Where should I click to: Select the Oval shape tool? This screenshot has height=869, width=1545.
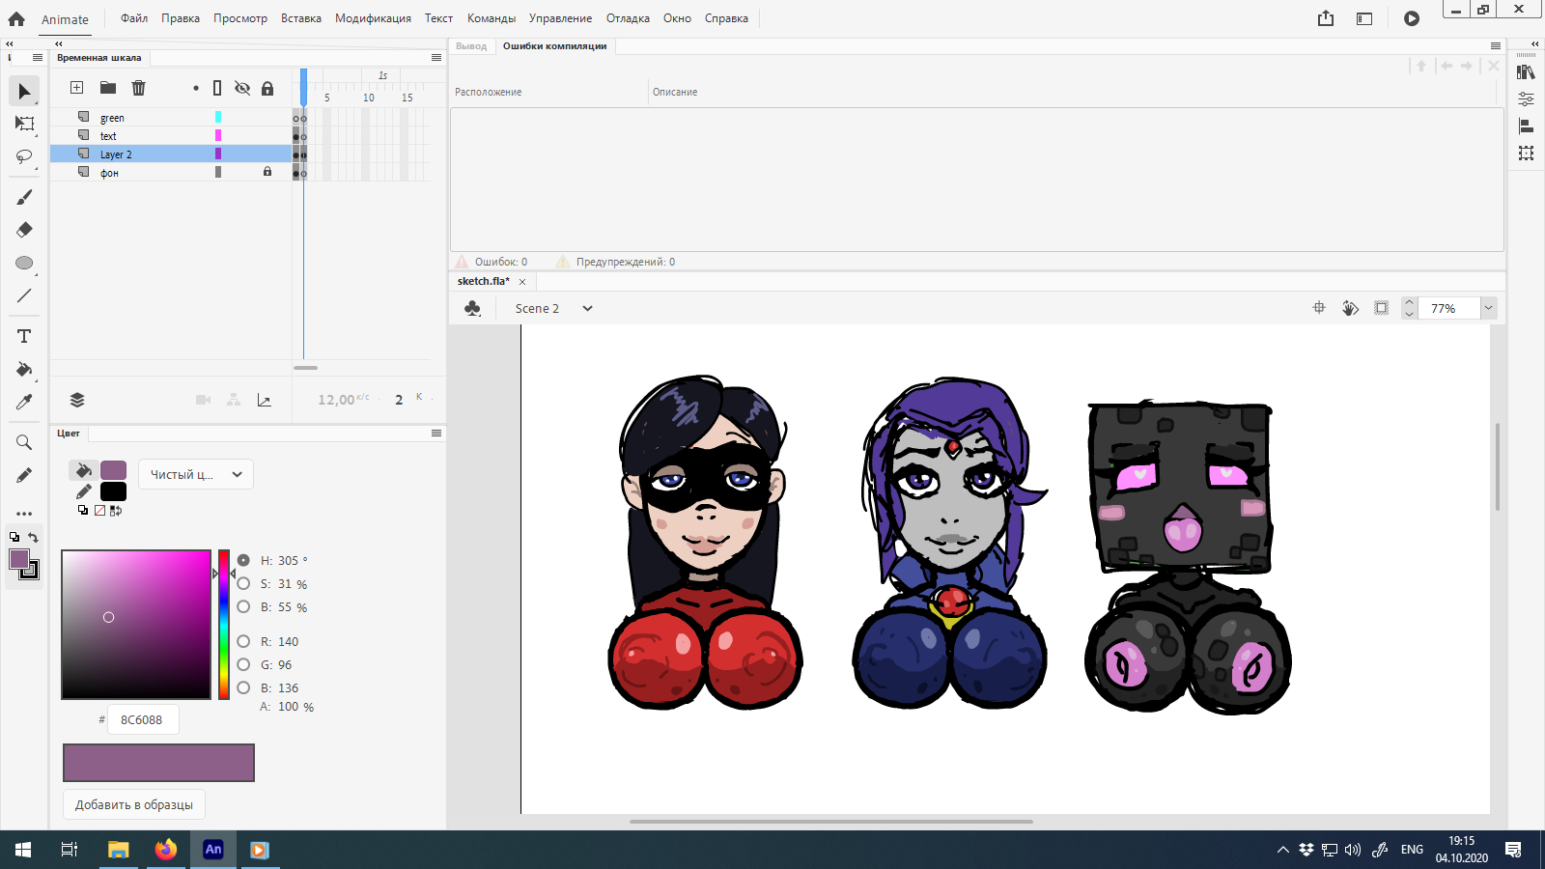point(24,263)
